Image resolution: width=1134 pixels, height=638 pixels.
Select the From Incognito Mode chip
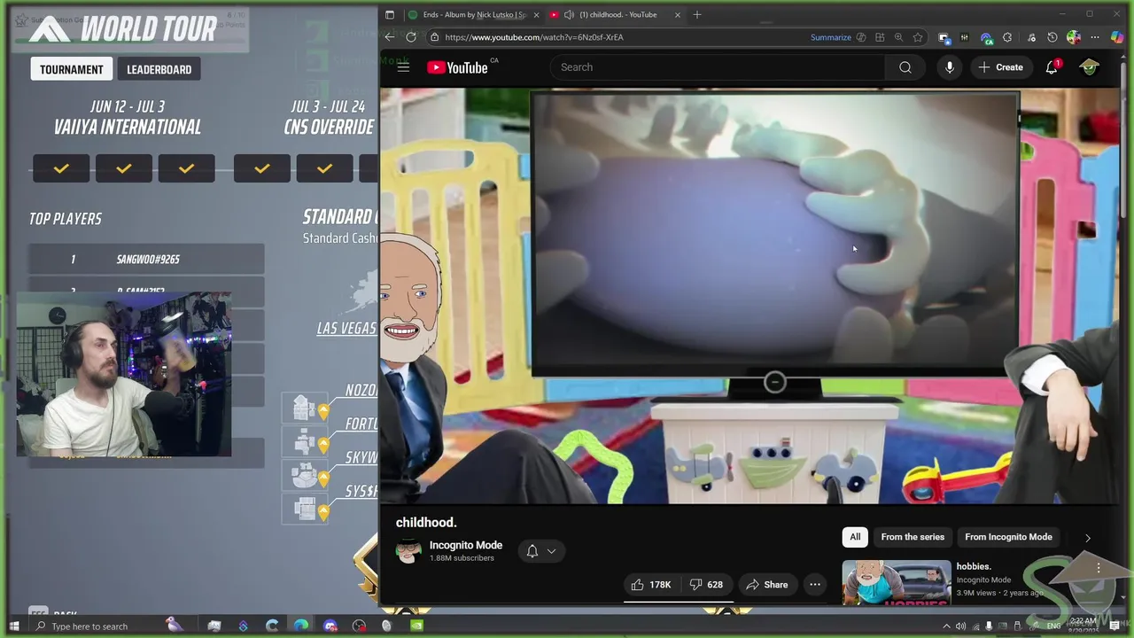(1008, 537)
